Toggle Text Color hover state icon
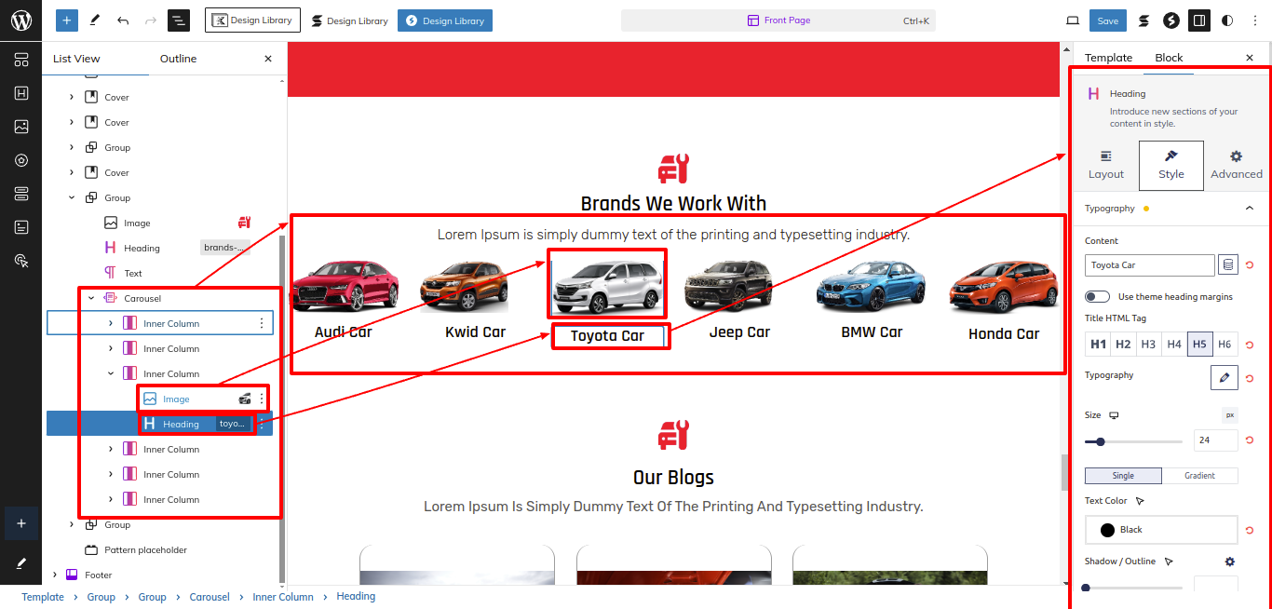The image size is (1272, 609). click(1140, 501)
